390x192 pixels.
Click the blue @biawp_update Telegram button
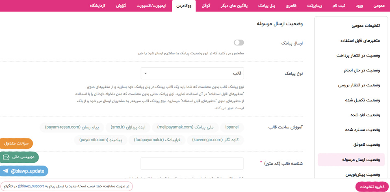[24, 171]
